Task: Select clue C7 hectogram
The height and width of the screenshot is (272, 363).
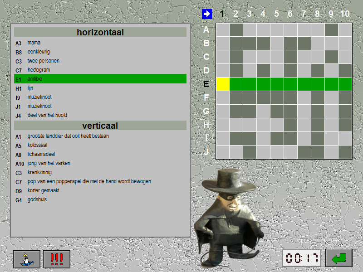Action: [x=100, y=70]
